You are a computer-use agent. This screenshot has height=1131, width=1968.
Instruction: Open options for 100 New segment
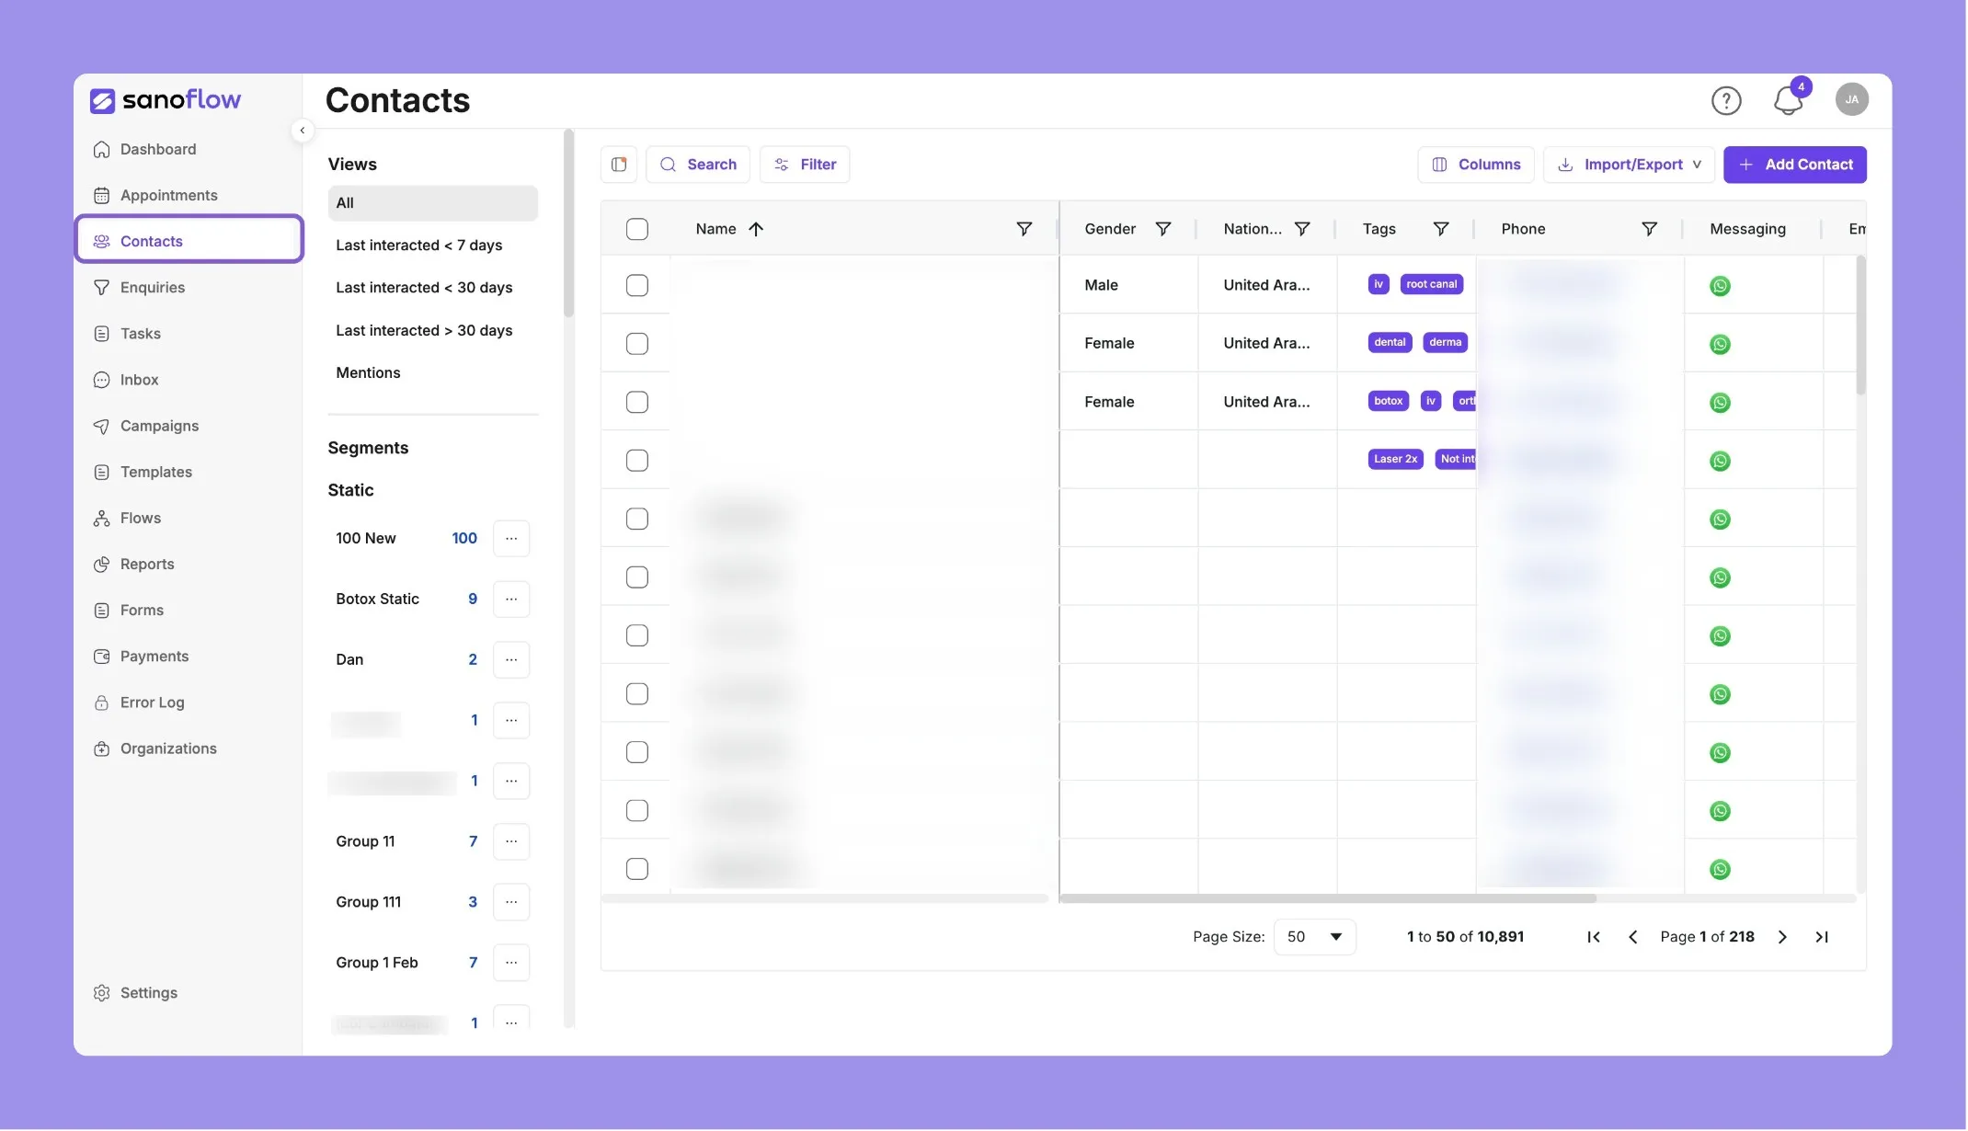pos(511,539)
